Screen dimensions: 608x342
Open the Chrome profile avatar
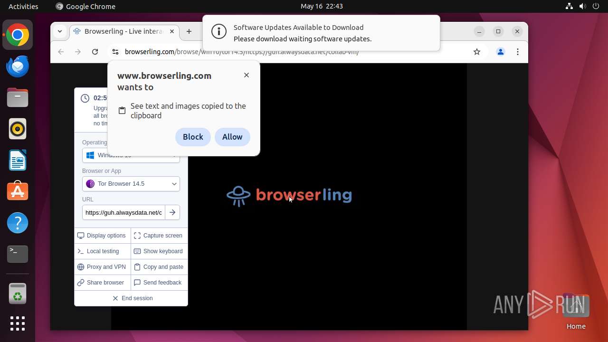(x=501, y=52)
